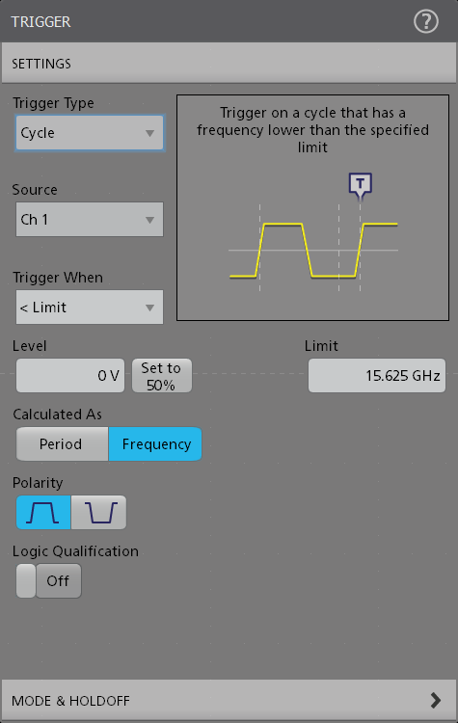Expand the MODE & HOLDOFF section
Viewport: 458px width, 723px height.
229,701
